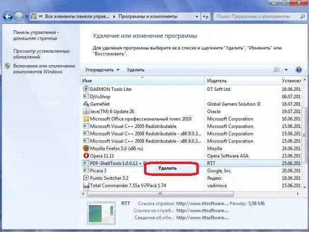Open the Упорядочить dropdown menu

tap(102, 70)
